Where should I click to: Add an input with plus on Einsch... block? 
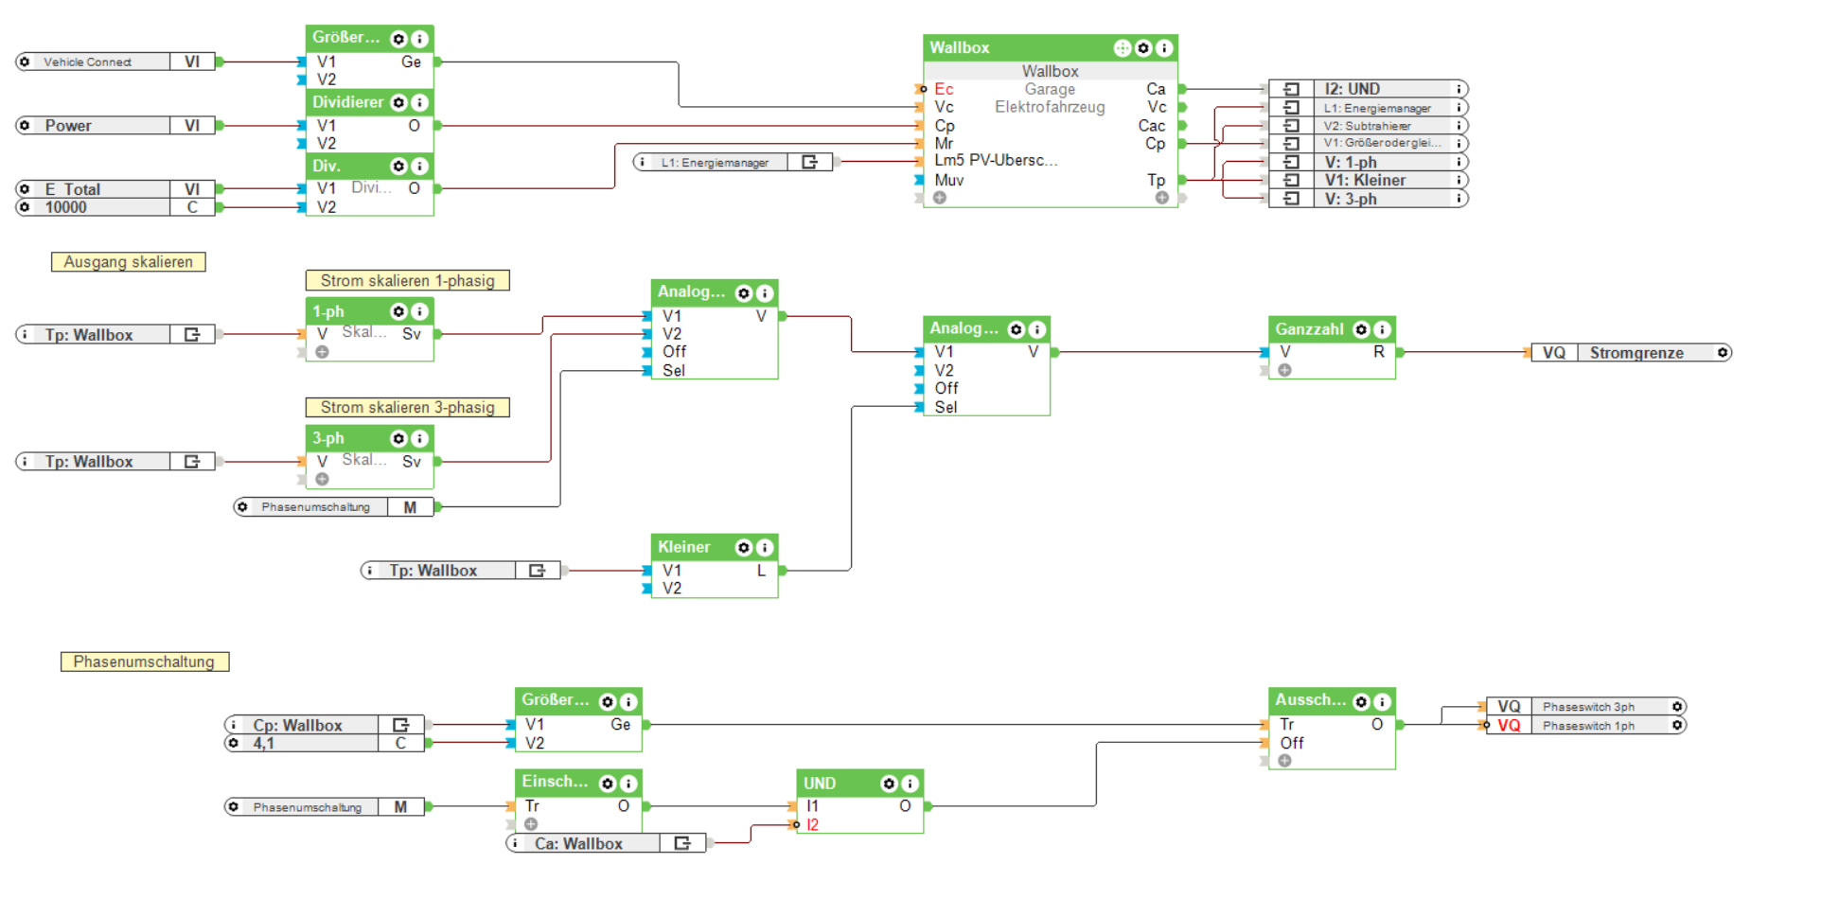point(531,823)
